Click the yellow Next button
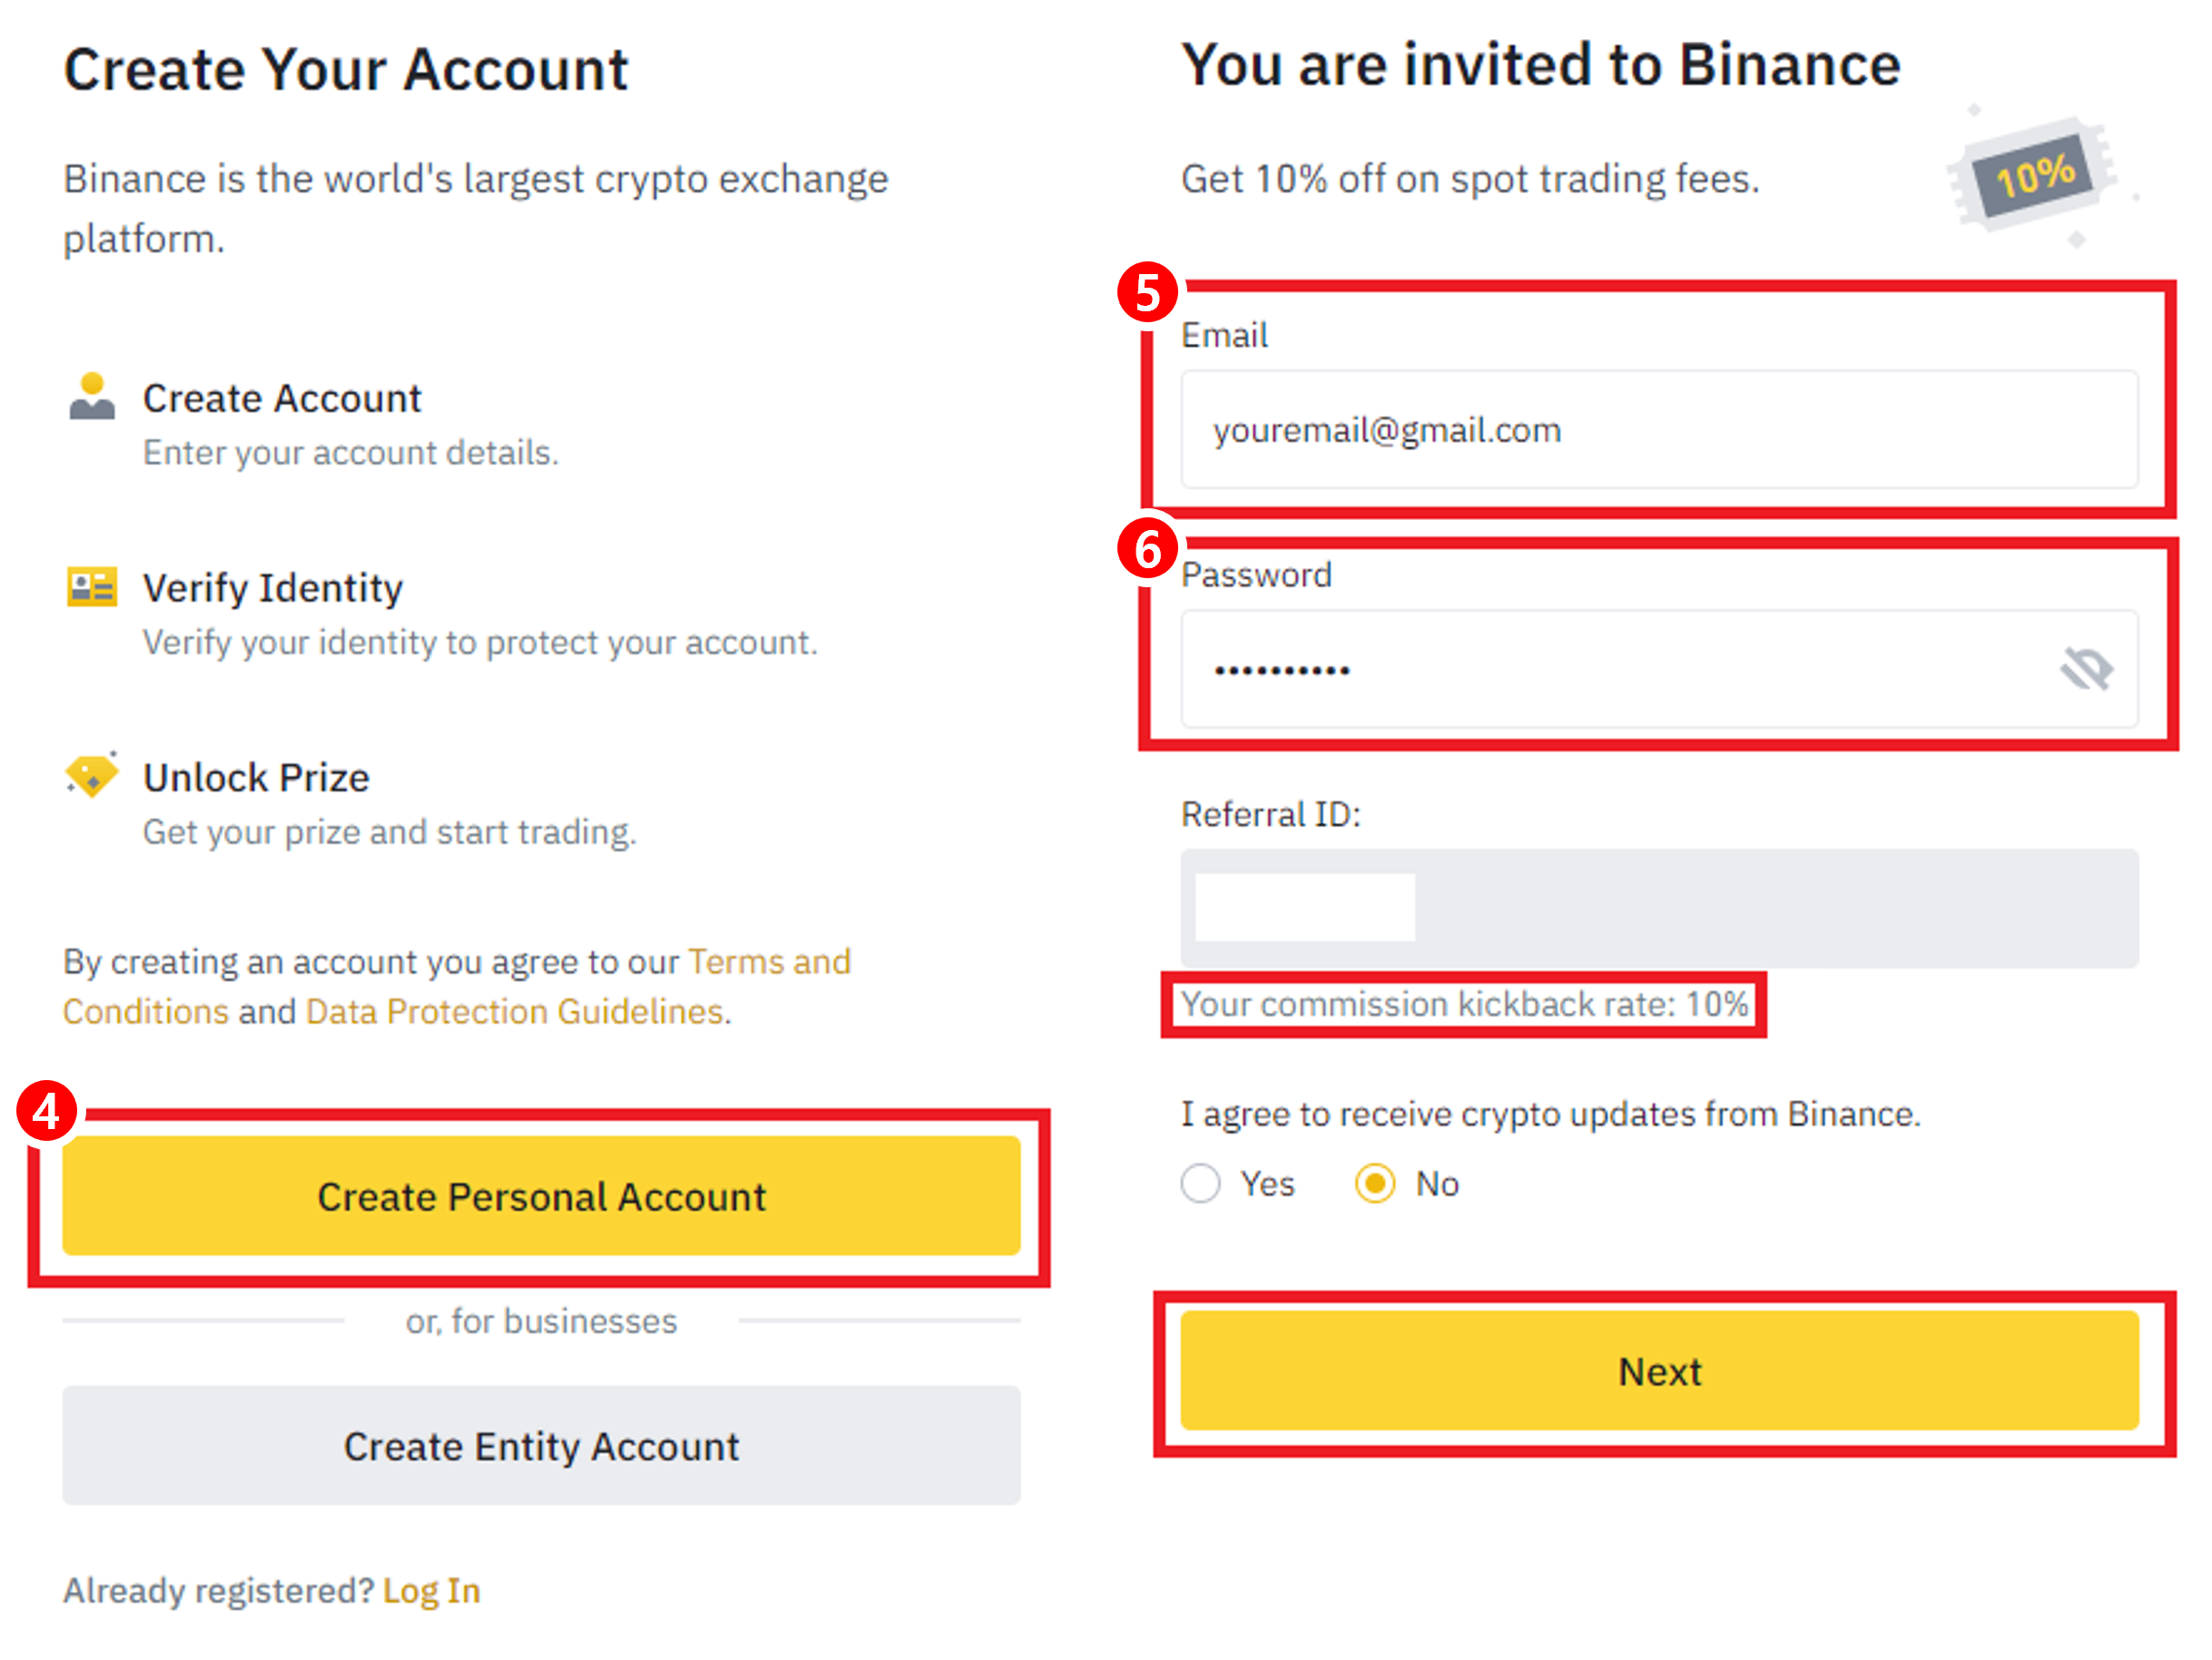The height and width of the screenshot is (1660, 2212). [1659, 1371]
